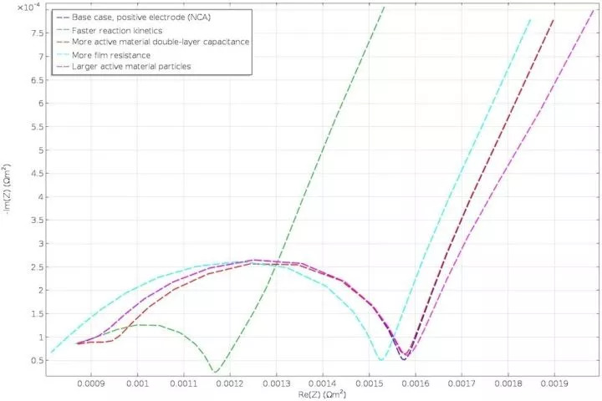Click the green dashed line sample in legend
Viewport: 602px width, 401px height.
point(61,41)
